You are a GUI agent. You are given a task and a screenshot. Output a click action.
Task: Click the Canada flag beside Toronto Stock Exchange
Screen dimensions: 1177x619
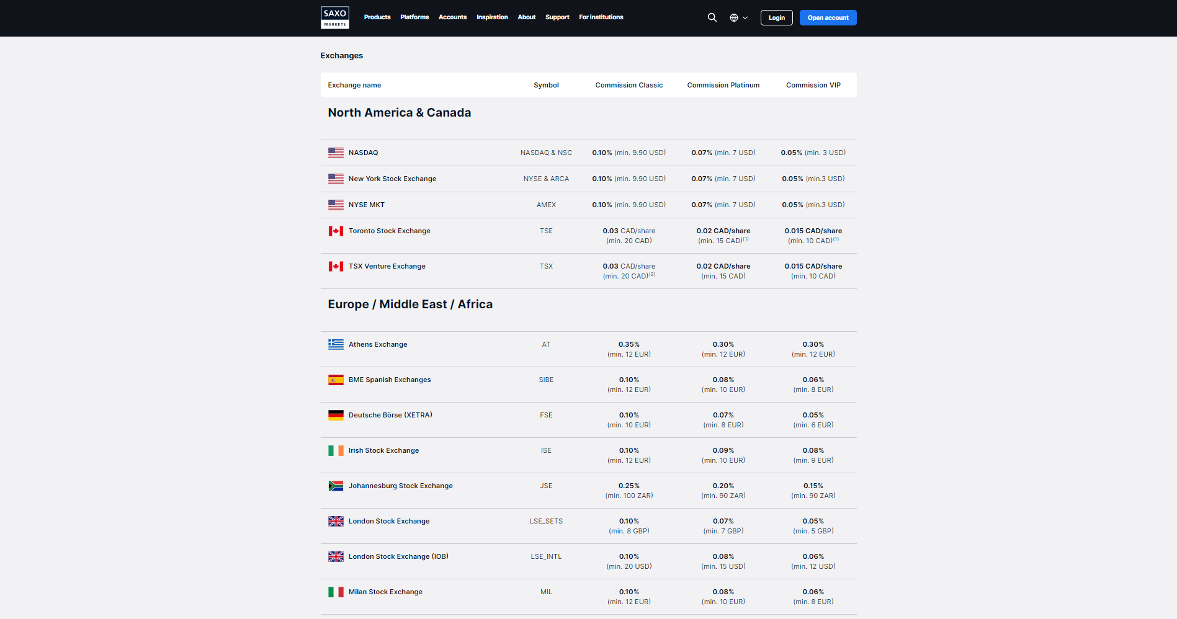coord(336,231)
